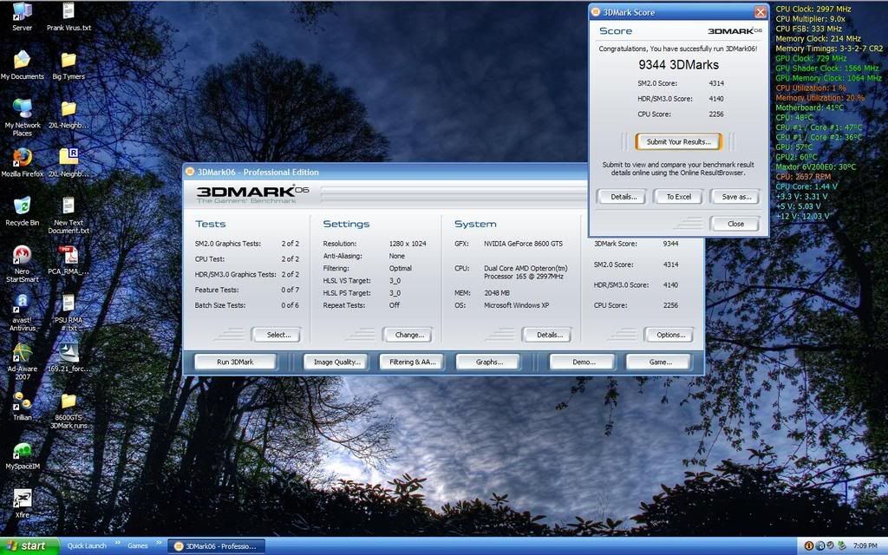Click the orange first system tray icon

pos(809,546)
